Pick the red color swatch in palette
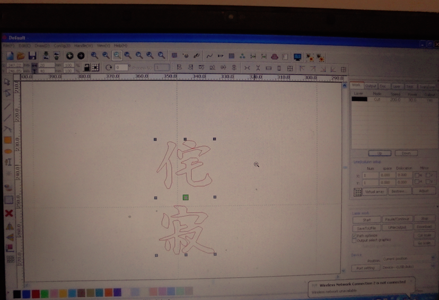439x300 pixels. pos(36,294)
